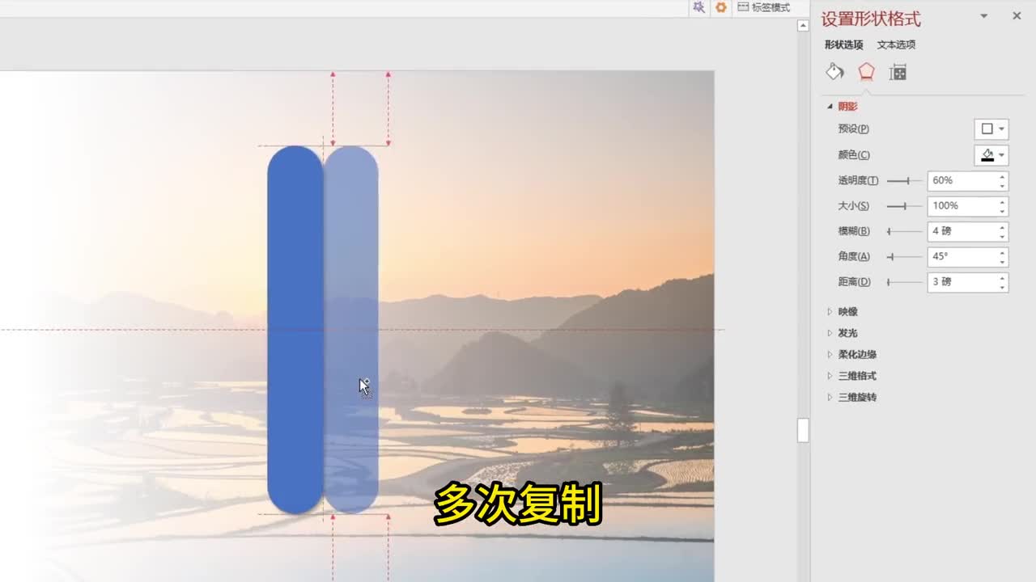Expand the 发光 glow section
This screenshot has width=1036, height=582.
tap(847, 333)
